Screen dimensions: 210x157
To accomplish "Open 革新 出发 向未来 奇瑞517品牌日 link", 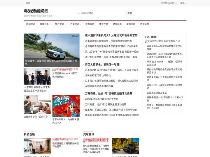I will coord(164,63).
